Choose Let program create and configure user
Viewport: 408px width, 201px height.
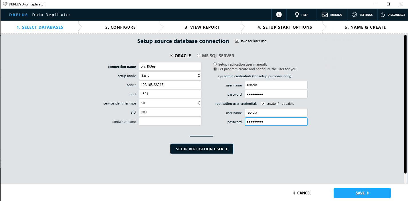tap(215, 69)
